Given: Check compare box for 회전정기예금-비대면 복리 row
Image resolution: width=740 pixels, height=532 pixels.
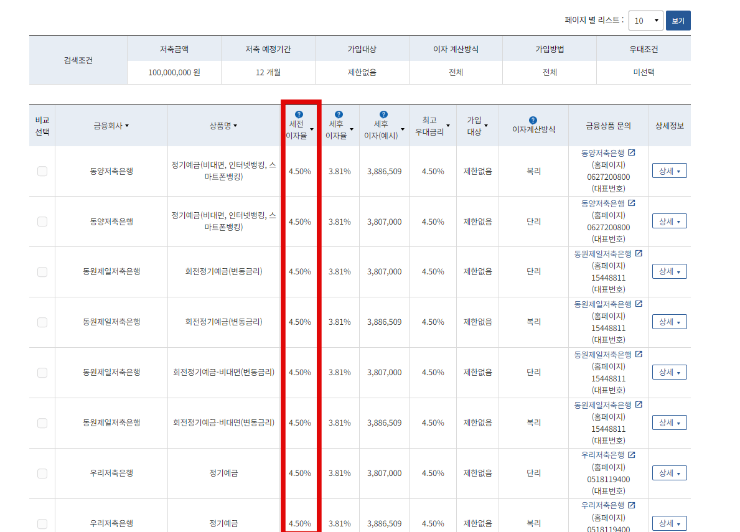Looking at the screenshot, I should (x=42, y=423).
